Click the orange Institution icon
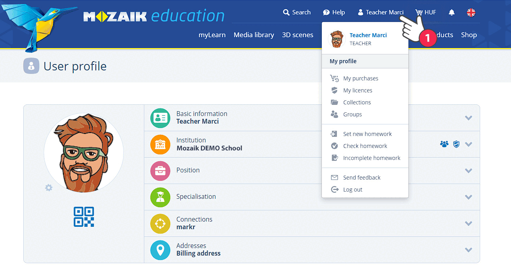Screen dimensions: 511x272 pyautogui.click(x=160, y=144)
